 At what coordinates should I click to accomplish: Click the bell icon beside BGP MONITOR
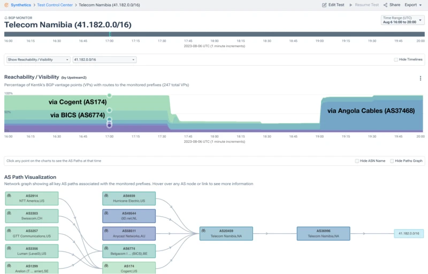coord(6,18)
